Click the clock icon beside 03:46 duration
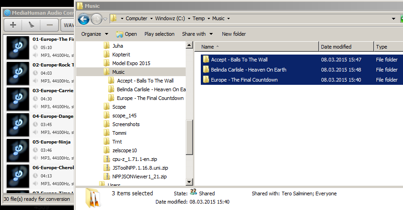 coord(35,150)
